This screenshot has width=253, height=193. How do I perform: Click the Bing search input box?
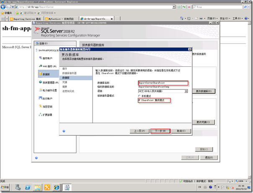218,7
